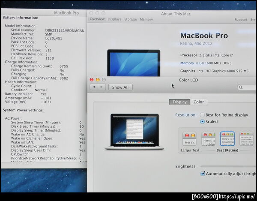Click the forward arrow in Color LCD toolbar
This screenshot has height=201, width=257.
point(102,87)
